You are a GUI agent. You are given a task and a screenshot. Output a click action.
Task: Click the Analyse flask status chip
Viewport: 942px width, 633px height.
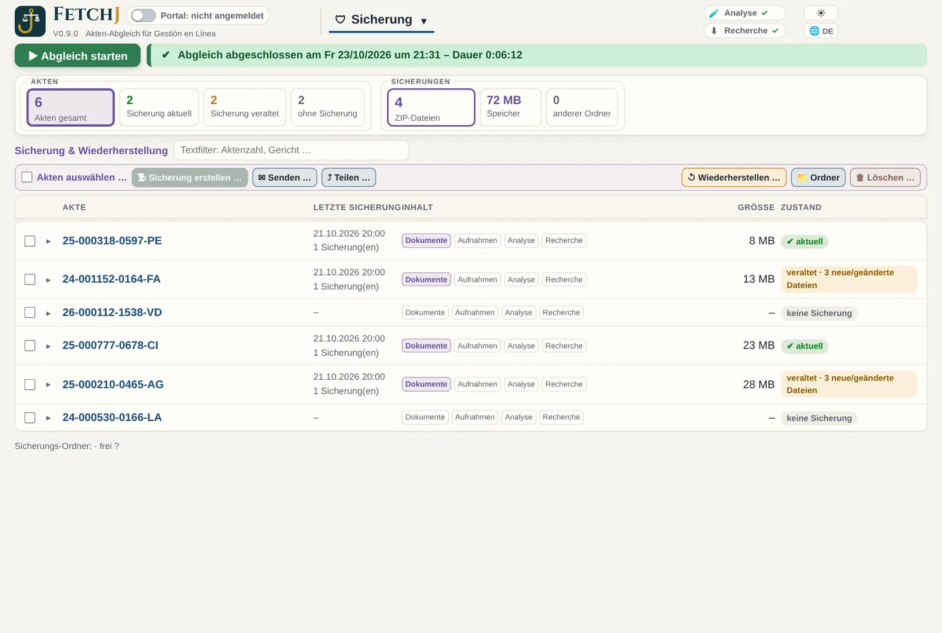745,13
